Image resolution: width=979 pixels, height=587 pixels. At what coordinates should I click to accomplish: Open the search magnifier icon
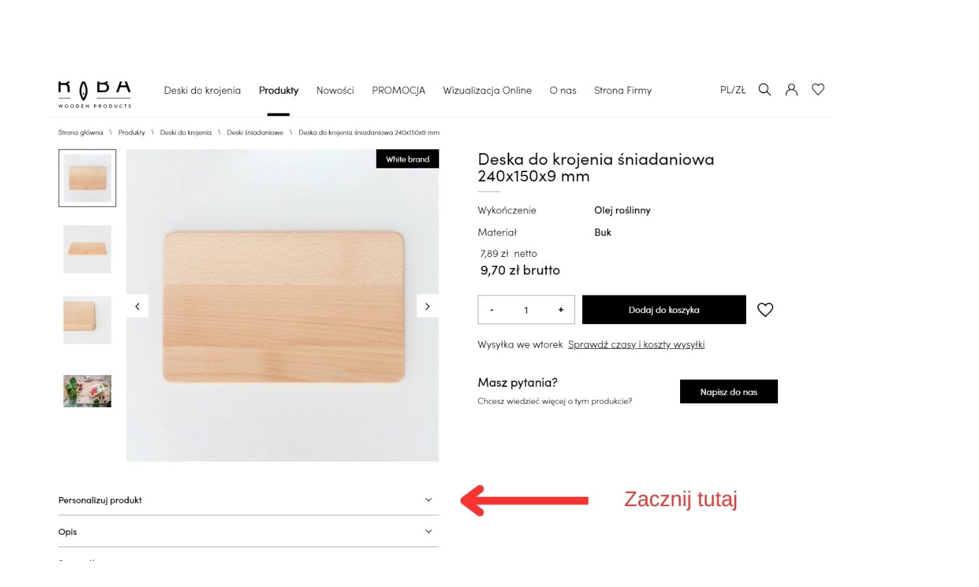pos(764,90)
